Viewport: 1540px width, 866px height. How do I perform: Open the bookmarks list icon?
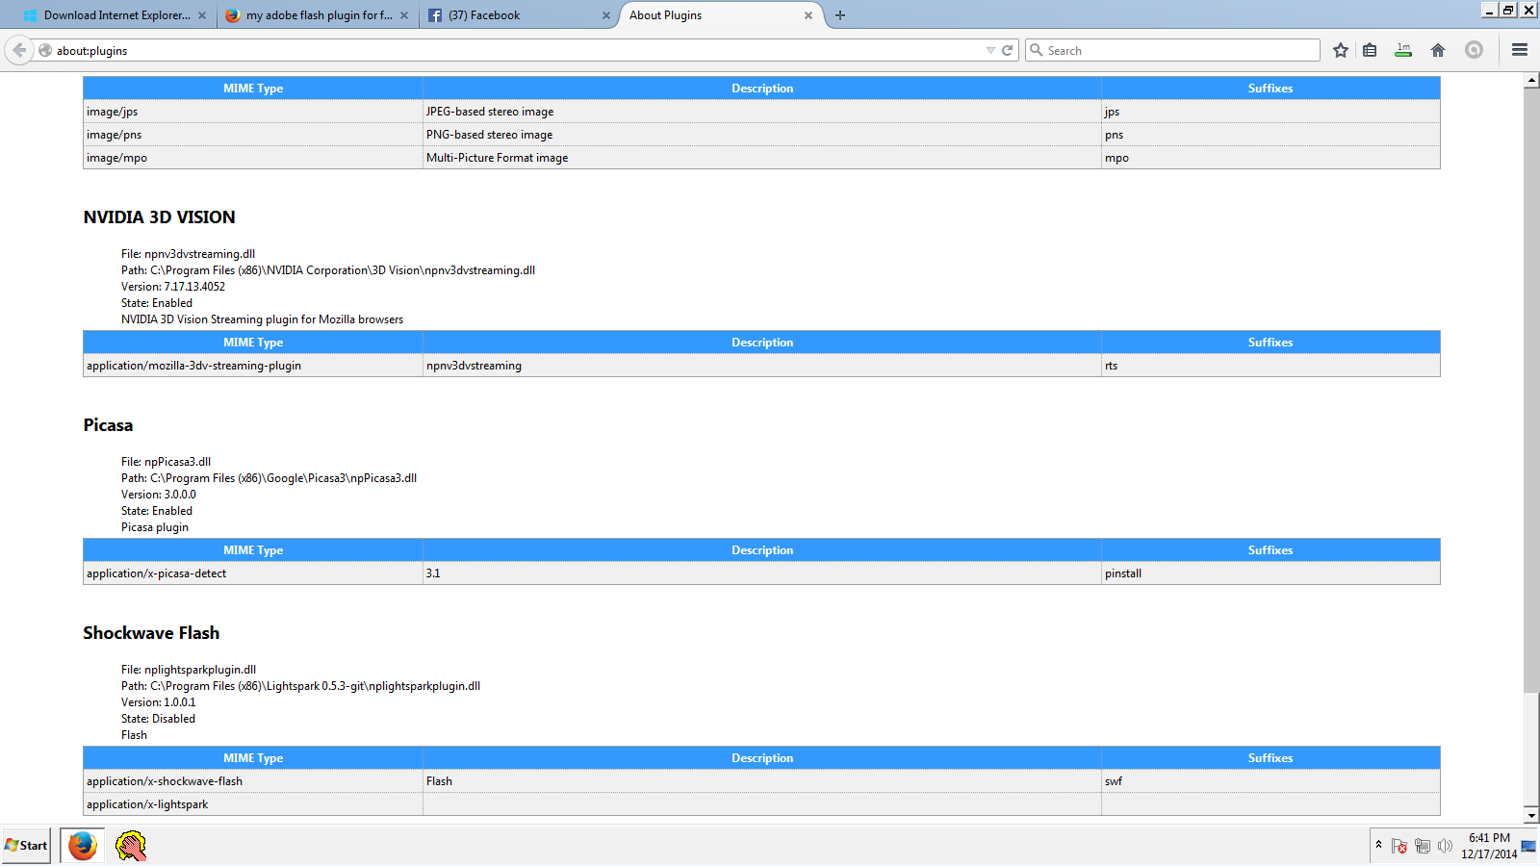pos(1370,50)
